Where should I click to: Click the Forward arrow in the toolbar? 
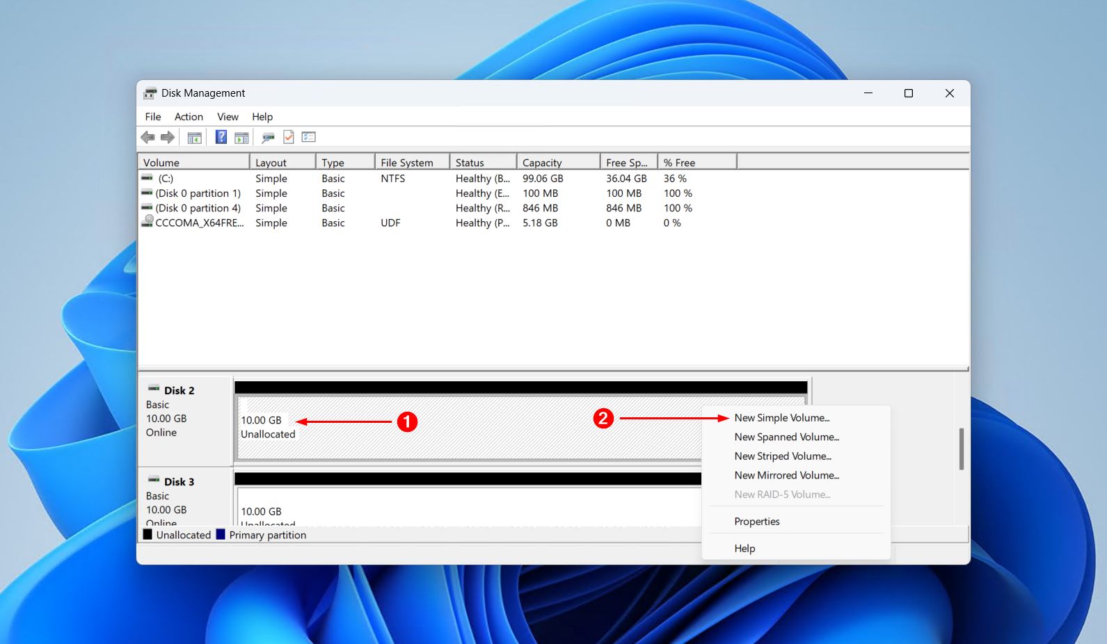[168, 137]
